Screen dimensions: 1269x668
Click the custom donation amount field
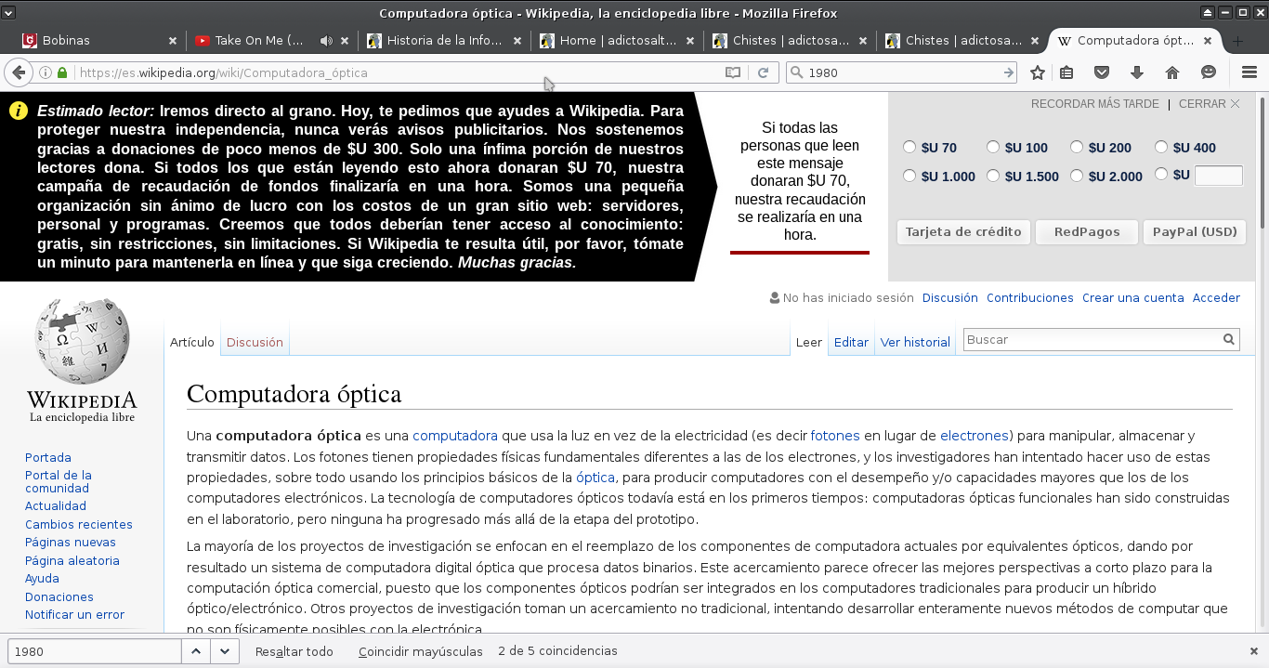1218,176
